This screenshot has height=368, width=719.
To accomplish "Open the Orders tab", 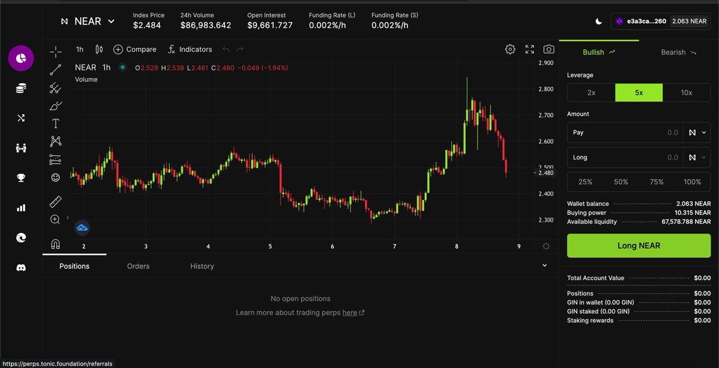I will tap(138, 266).
